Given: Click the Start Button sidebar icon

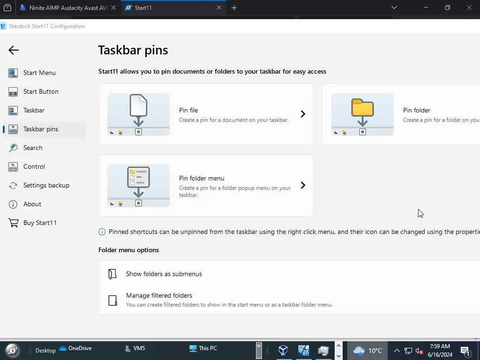Looking at the screenshot, I should [13, 91].
